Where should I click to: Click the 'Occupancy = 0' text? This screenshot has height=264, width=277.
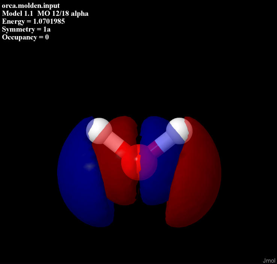[25, 37]
